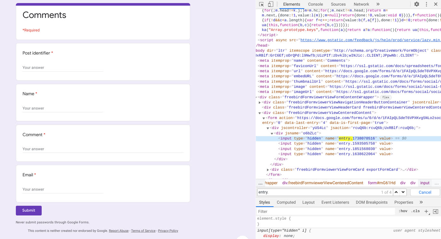Collapse the form action node
This screenshot has height=239, width=441.
pyautogui.click(x=264, y=118)
